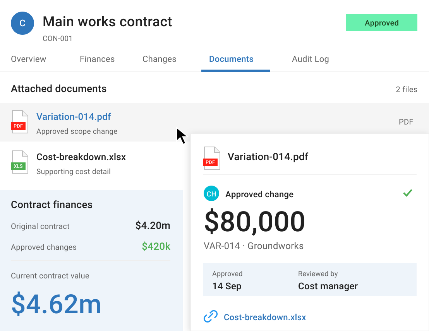Open the Audit Log tab
The height and width of the screenshot is (331, 429).
[310, 59]
